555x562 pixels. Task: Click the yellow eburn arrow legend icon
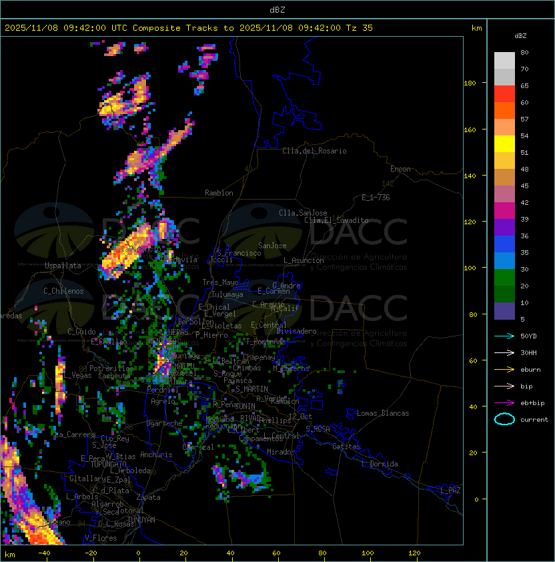pyautogui.click(x=504, y=370)
